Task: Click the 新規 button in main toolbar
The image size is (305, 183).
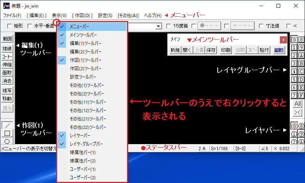Action: coord(175,50)
